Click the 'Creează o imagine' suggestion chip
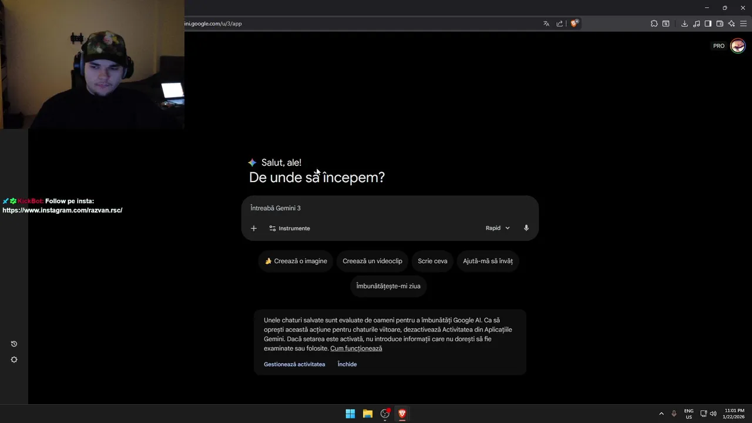Image resolution: width=752 pixels, height=423 pixels. pos(296,261)
